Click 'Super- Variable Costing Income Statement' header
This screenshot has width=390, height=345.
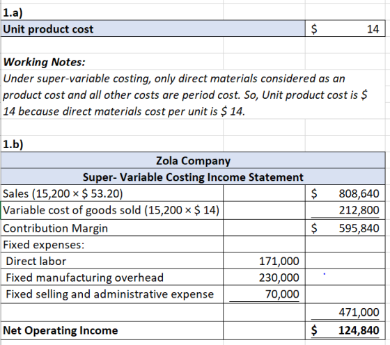point(193,177)
